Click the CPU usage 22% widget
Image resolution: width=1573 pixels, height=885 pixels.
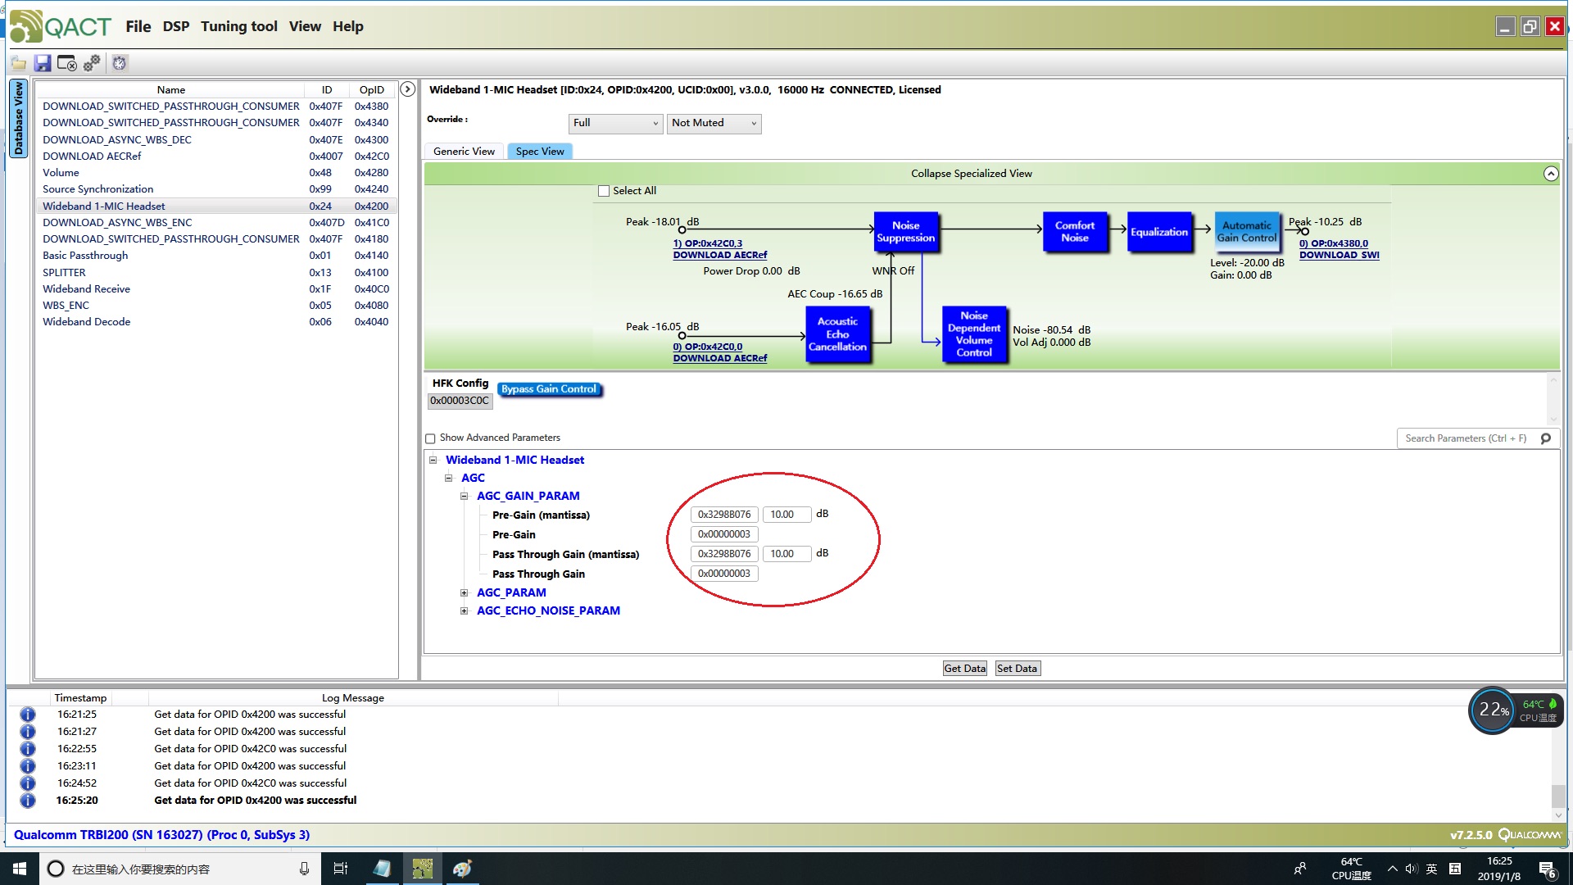(x=1493, y=710)
